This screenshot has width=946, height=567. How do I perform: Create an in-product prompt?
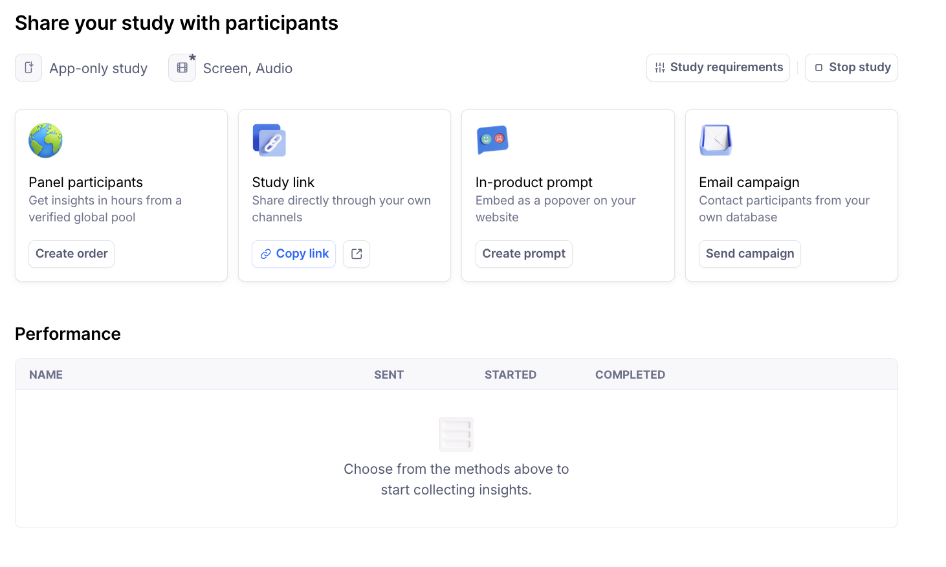tap(524, 254)
